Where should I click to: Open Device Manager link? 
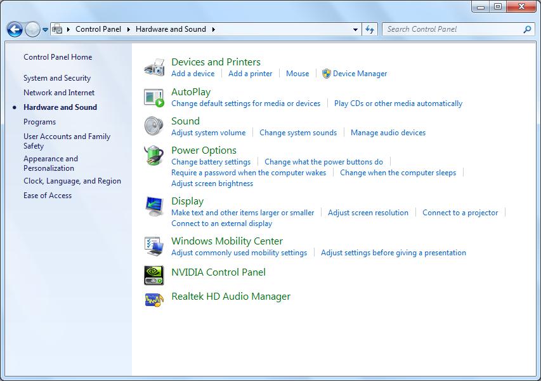tap(360, 74)
